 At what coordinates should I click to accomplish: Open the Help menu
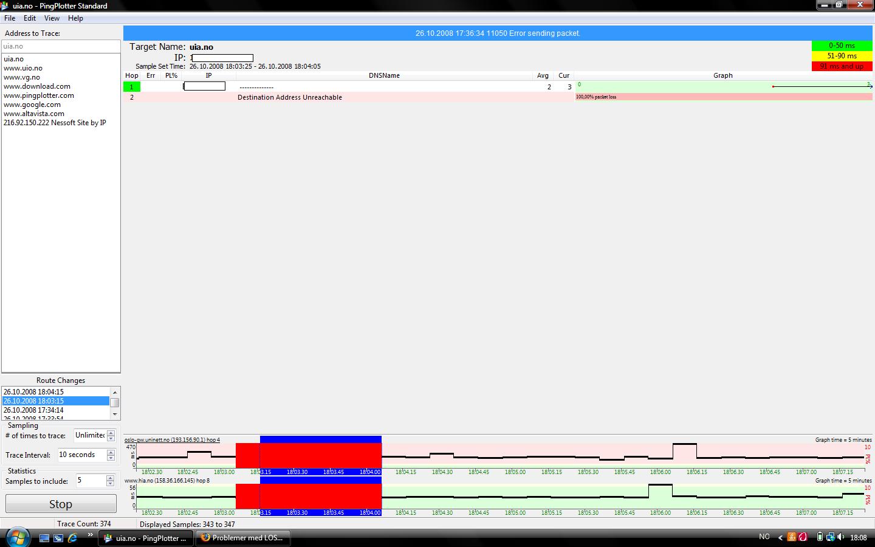(x=75, y=18)
